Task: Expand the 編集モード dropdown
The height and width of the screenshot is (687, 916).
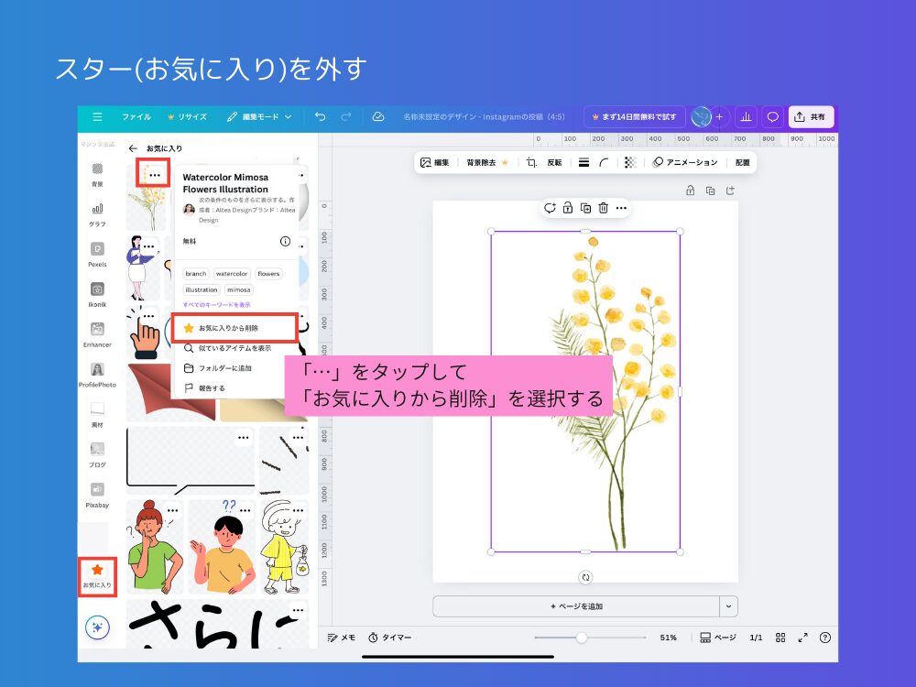Action: (x=268, y=116)
